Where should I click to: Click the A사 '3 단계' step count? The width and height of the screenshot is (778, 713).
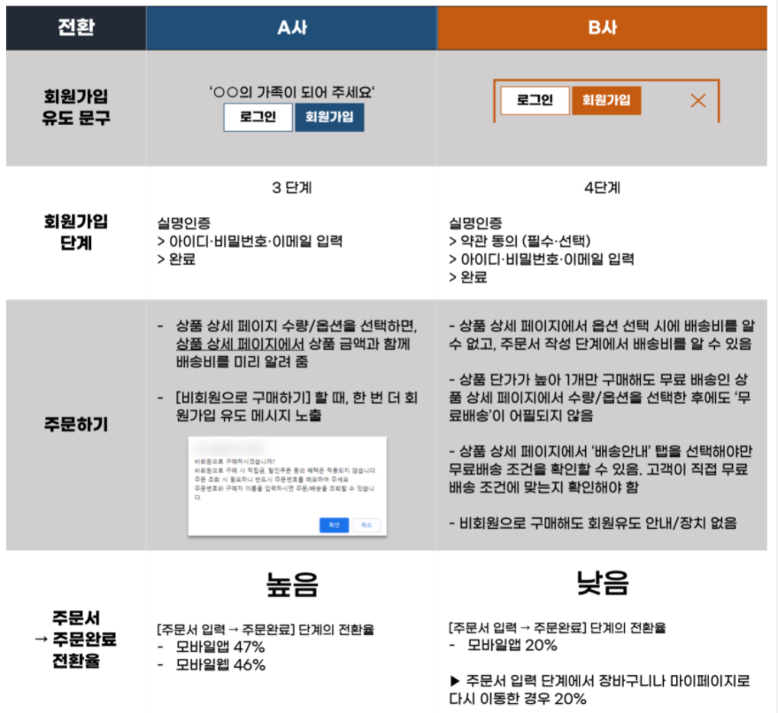click(x=291, y=189)
